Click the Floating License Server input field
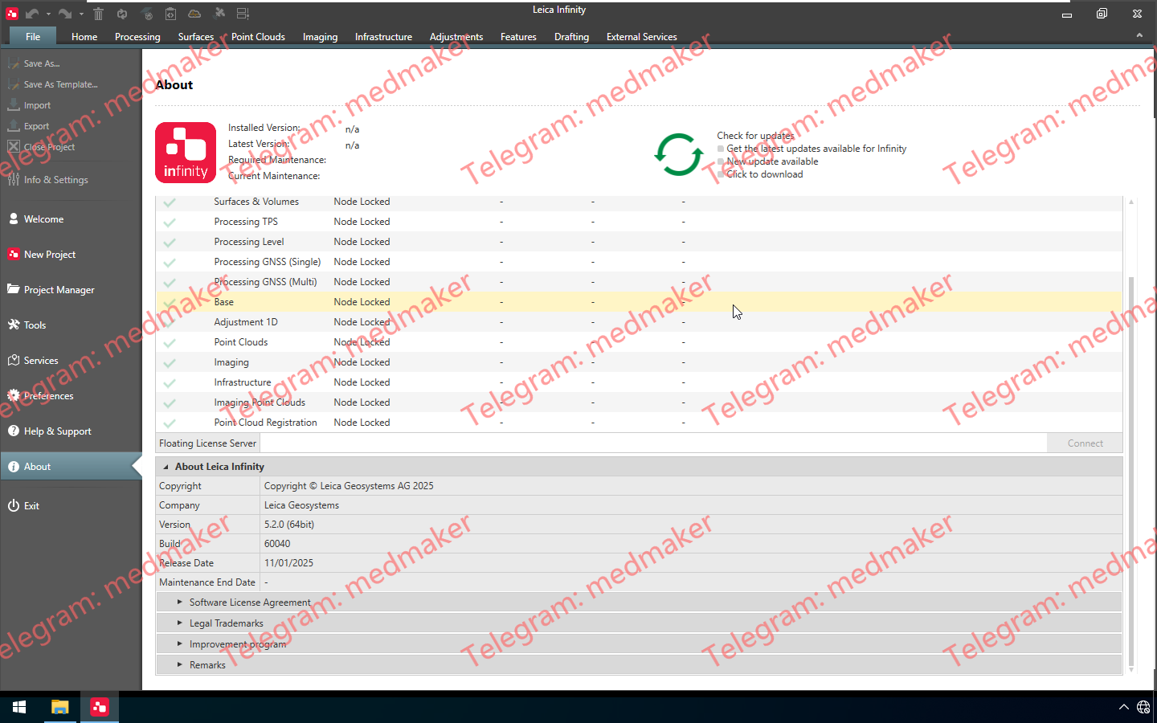Image resolution: width=1157 pixels, height=723 pixels. (653, 443)
